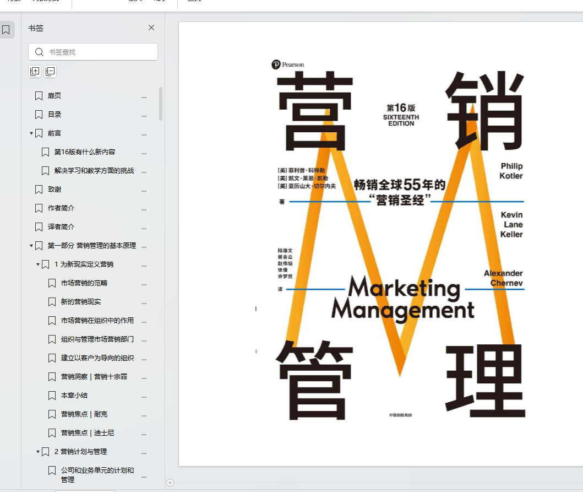Jump to 建立以客户为导向的组织 bookmark
Screen dimensions: 583x492
(x=97, y=358)
